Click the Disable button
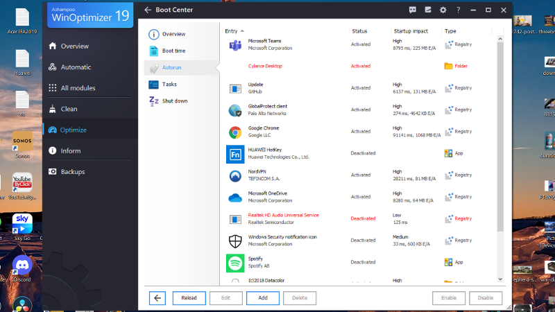Image resolution: width=555 pixels, height=312 pixels. point(485,298)
